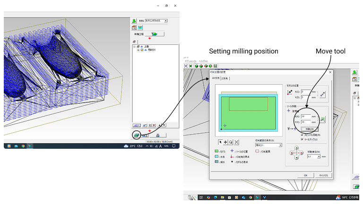Viewport: 363px width, 204px height.
Task: Click the Edge icon in right taskbar
Action: click(216, 197)
